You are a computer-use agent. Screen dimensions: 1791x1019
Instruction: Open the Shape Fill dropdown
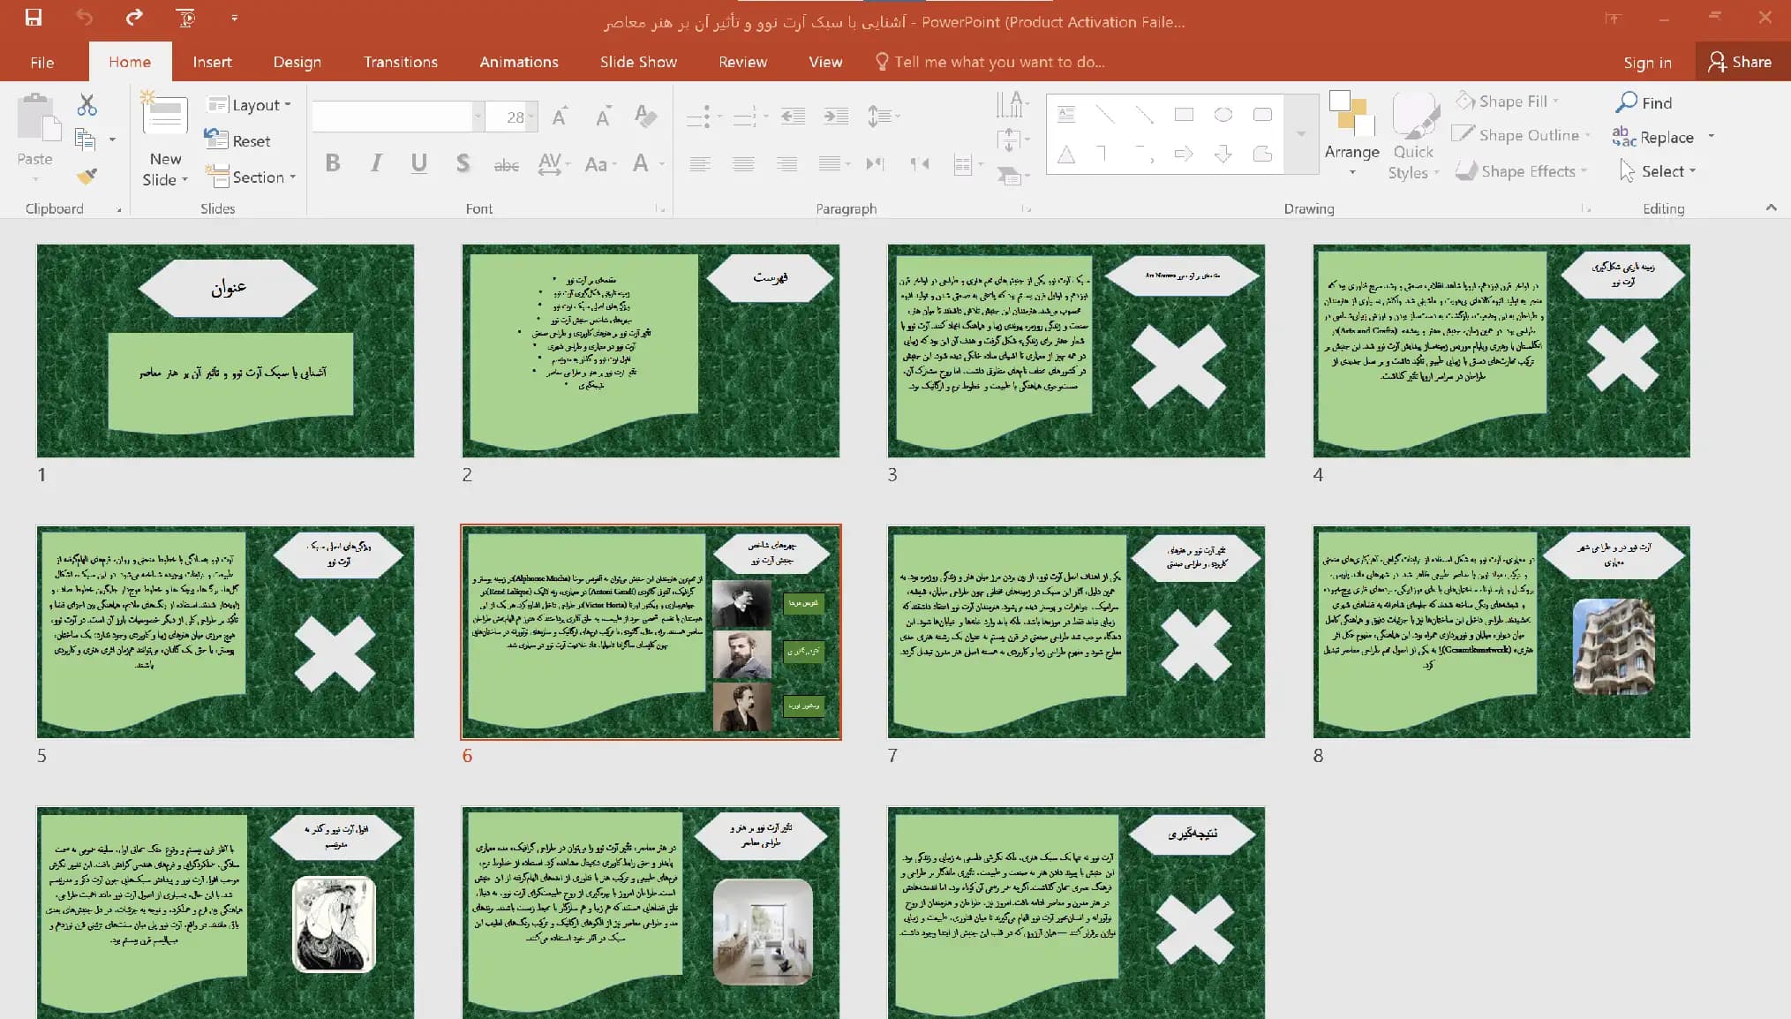(1508, 102)
